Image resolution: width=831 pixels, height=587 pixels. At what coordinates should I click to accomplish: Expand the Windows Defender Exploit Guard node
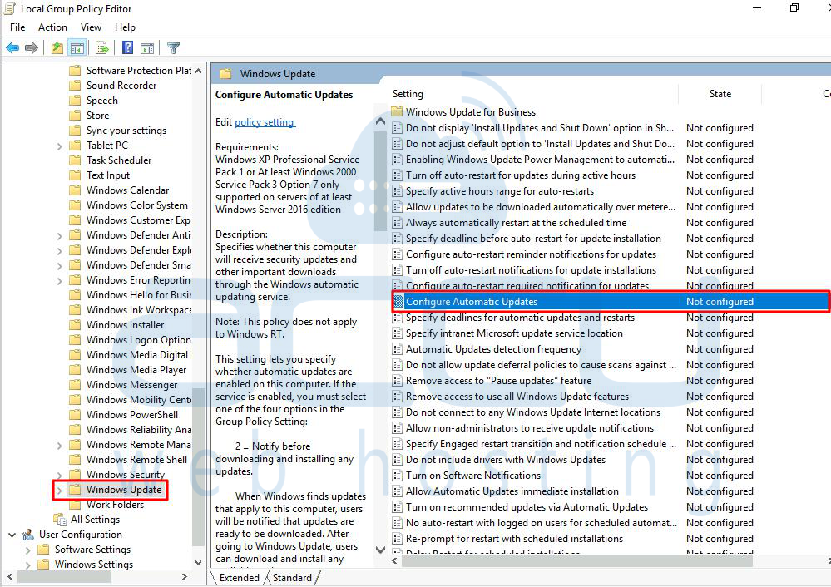pos(59,250)
